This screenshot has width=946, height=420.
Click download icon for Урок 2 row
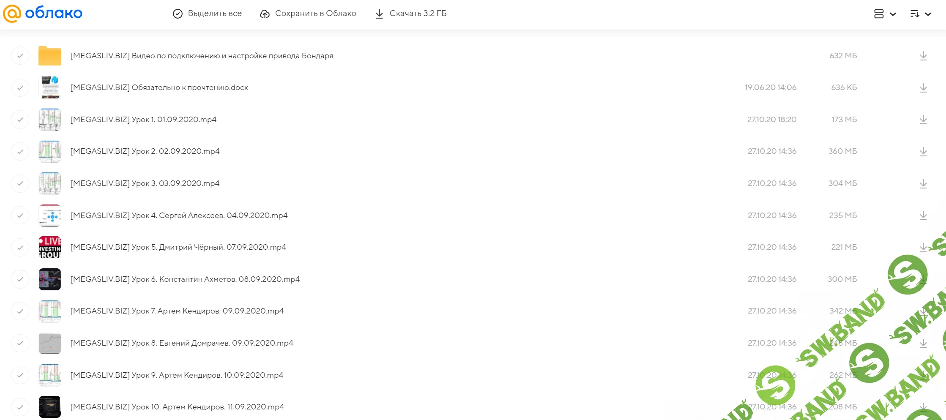923,152
